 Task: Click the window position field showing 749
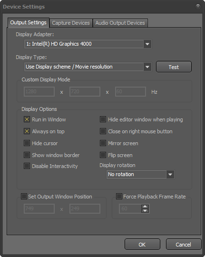39,208
